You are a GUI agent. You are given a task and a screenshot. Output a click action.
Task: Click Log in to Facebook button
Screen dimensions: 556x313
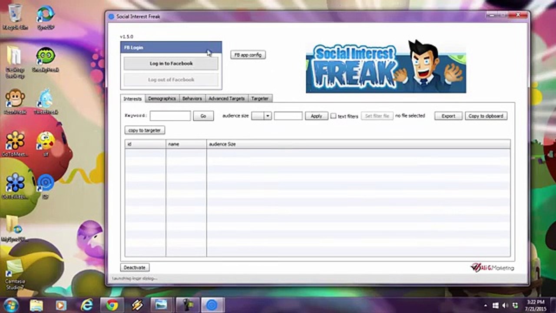pyautogui.click(x=171, y=63)
